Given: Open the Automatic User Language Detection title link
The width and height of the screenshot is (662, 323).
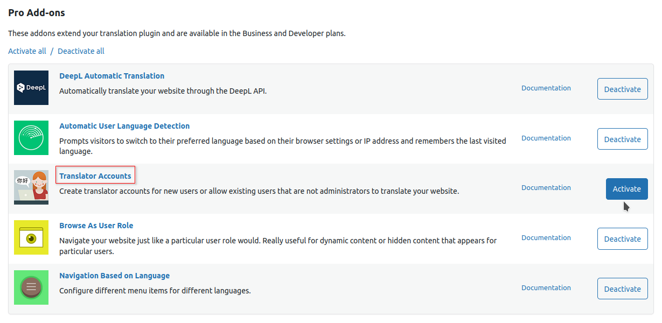Looking at the screenshot, I should pos(124,126).
